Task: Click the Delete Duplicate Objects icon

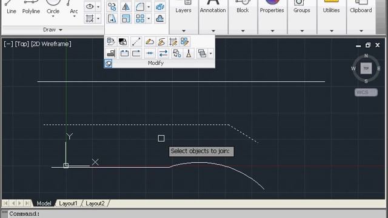Action: point(189,53)
